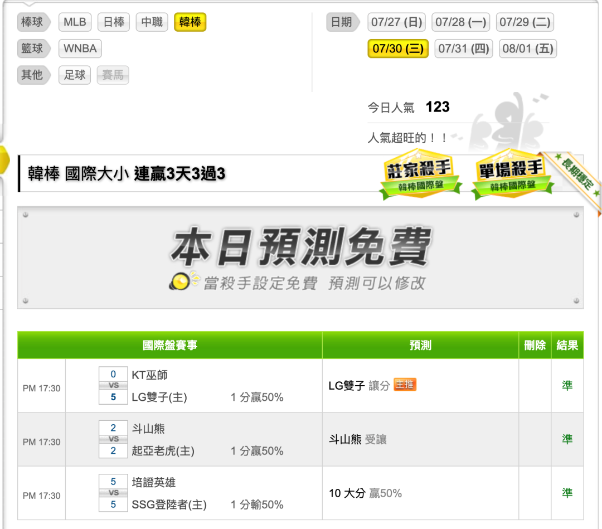Click the 刪除 column header
Screen dimensions: 602x529
click(x=535, y=345)
